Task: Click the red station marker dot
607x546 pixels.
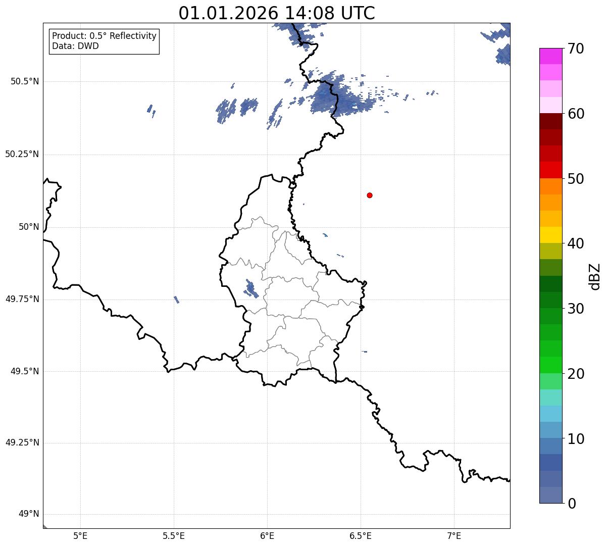Action: [x=370, y=195]
